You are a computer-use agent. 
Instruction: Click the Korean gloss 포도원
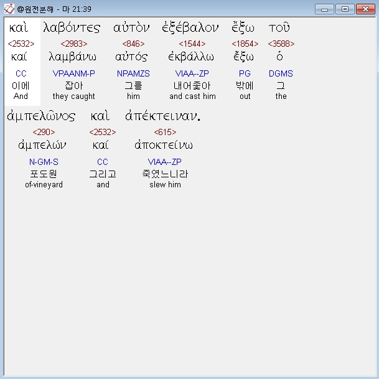click(44, 174)
